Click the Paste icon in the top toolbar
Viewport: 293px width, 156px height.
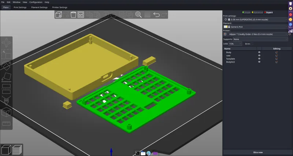(97, 15)
